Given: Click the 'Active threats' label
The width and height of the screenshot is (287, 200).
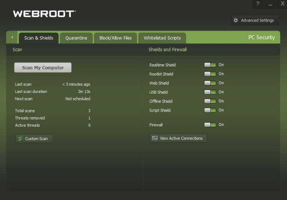Looking at the screenshot, I should (28, 125).
